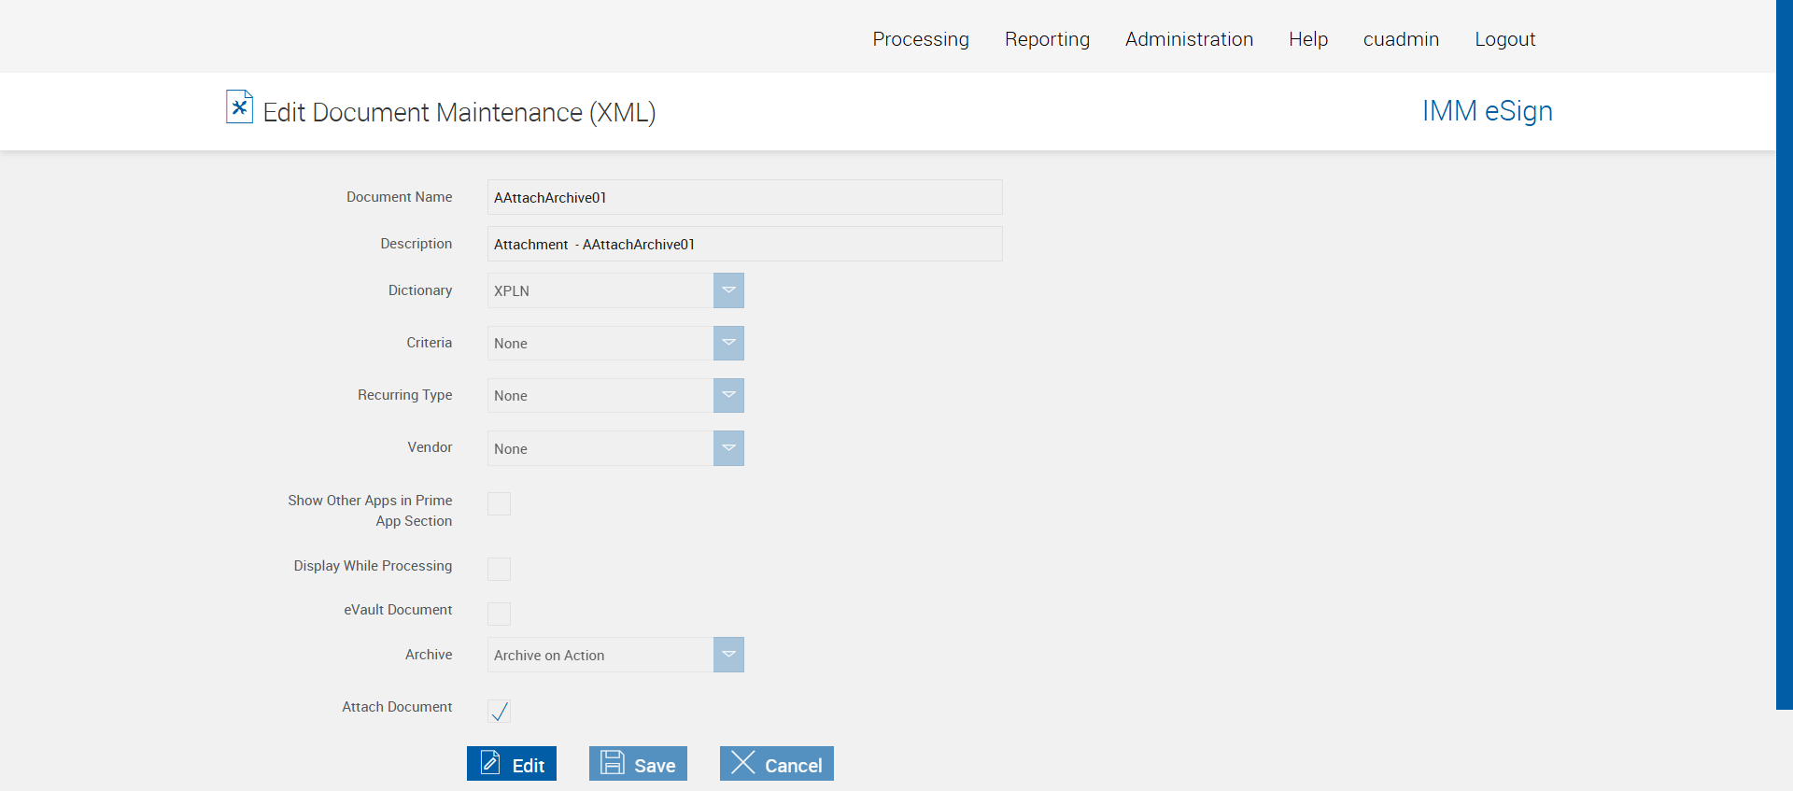Open the Administration menu
This screenshot has width=1793, height=791.
coord(1189,39)
